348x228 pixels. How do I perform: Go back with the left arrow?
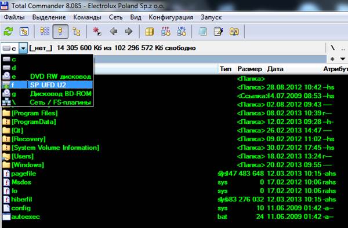pos(114,31)
